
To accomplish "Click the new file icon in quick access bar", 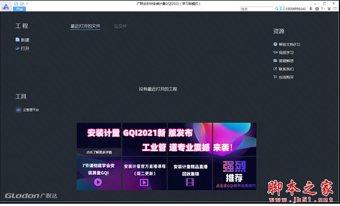I will click(x=16, y=3).
